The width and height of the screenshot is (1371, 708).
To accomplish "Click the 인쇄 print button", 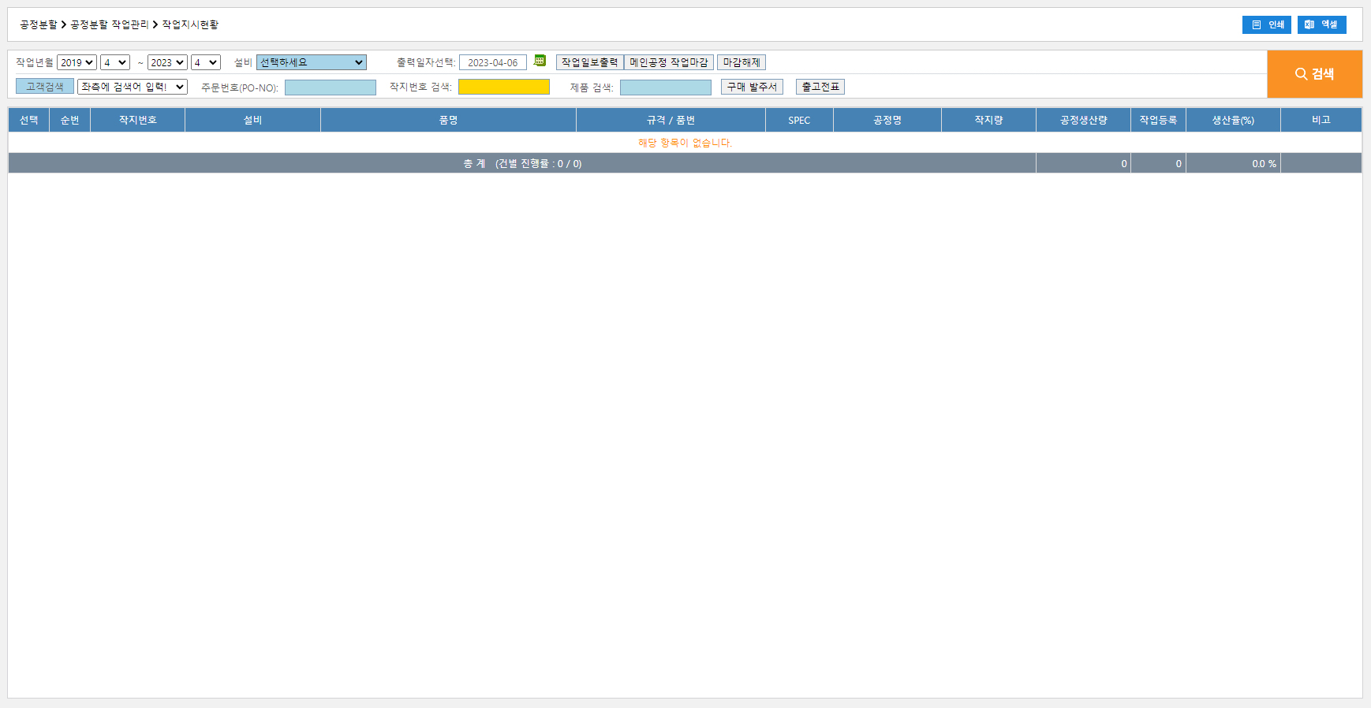I will point(1266,24).
